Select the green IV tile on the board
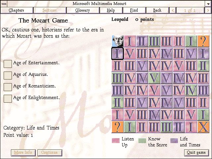 (x=191, y=90)
